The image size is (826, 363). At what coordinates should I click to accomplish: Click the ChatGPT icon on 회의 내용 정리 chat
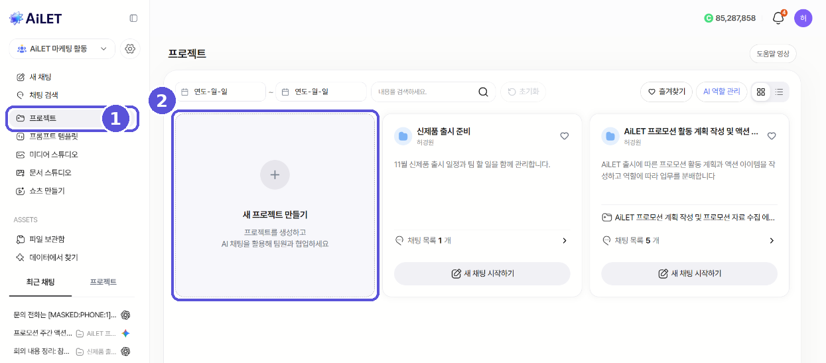pos(125,351)
